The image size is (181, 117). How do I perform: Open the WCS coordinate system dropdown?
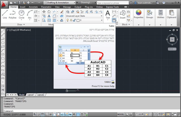pos(172,49)
